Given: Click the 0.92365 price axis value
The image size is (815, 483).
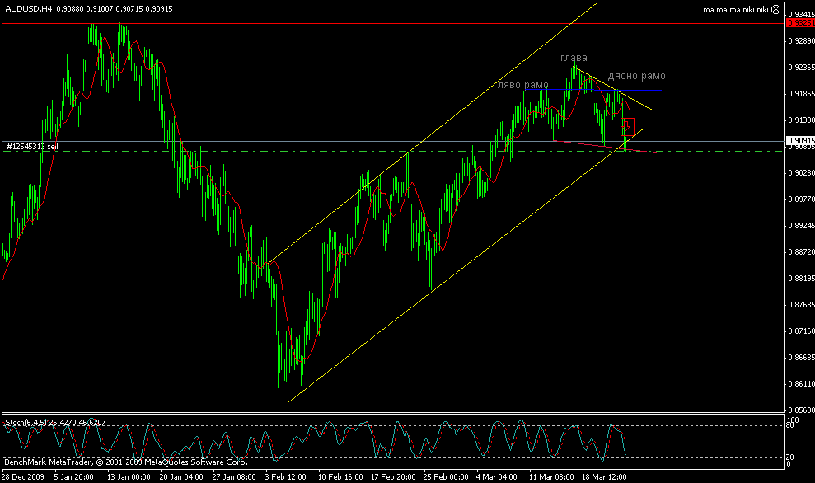Looking at the screenshot, I should click(x=801, y=67).
